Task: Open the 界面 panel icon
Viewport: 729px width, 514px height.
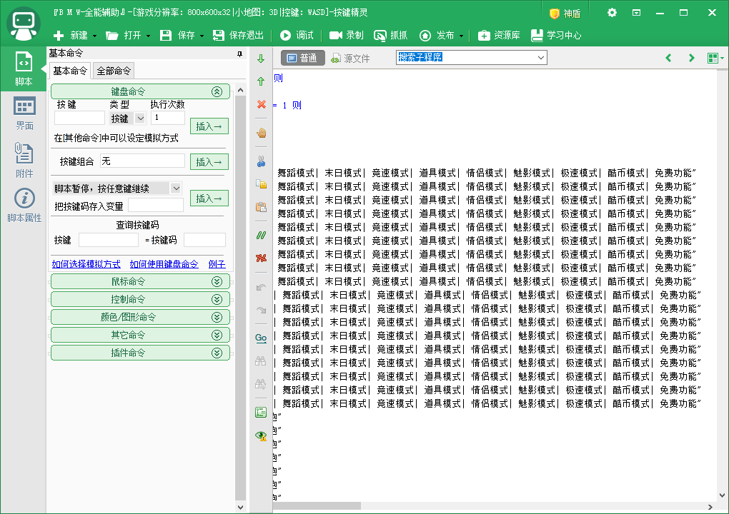Action: click(x=24, y=111)
